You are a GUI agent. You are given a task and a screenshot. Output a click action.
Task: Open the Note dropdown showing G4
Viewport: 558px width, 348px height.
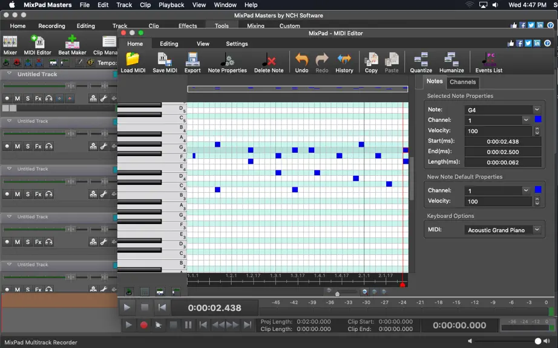503,110
